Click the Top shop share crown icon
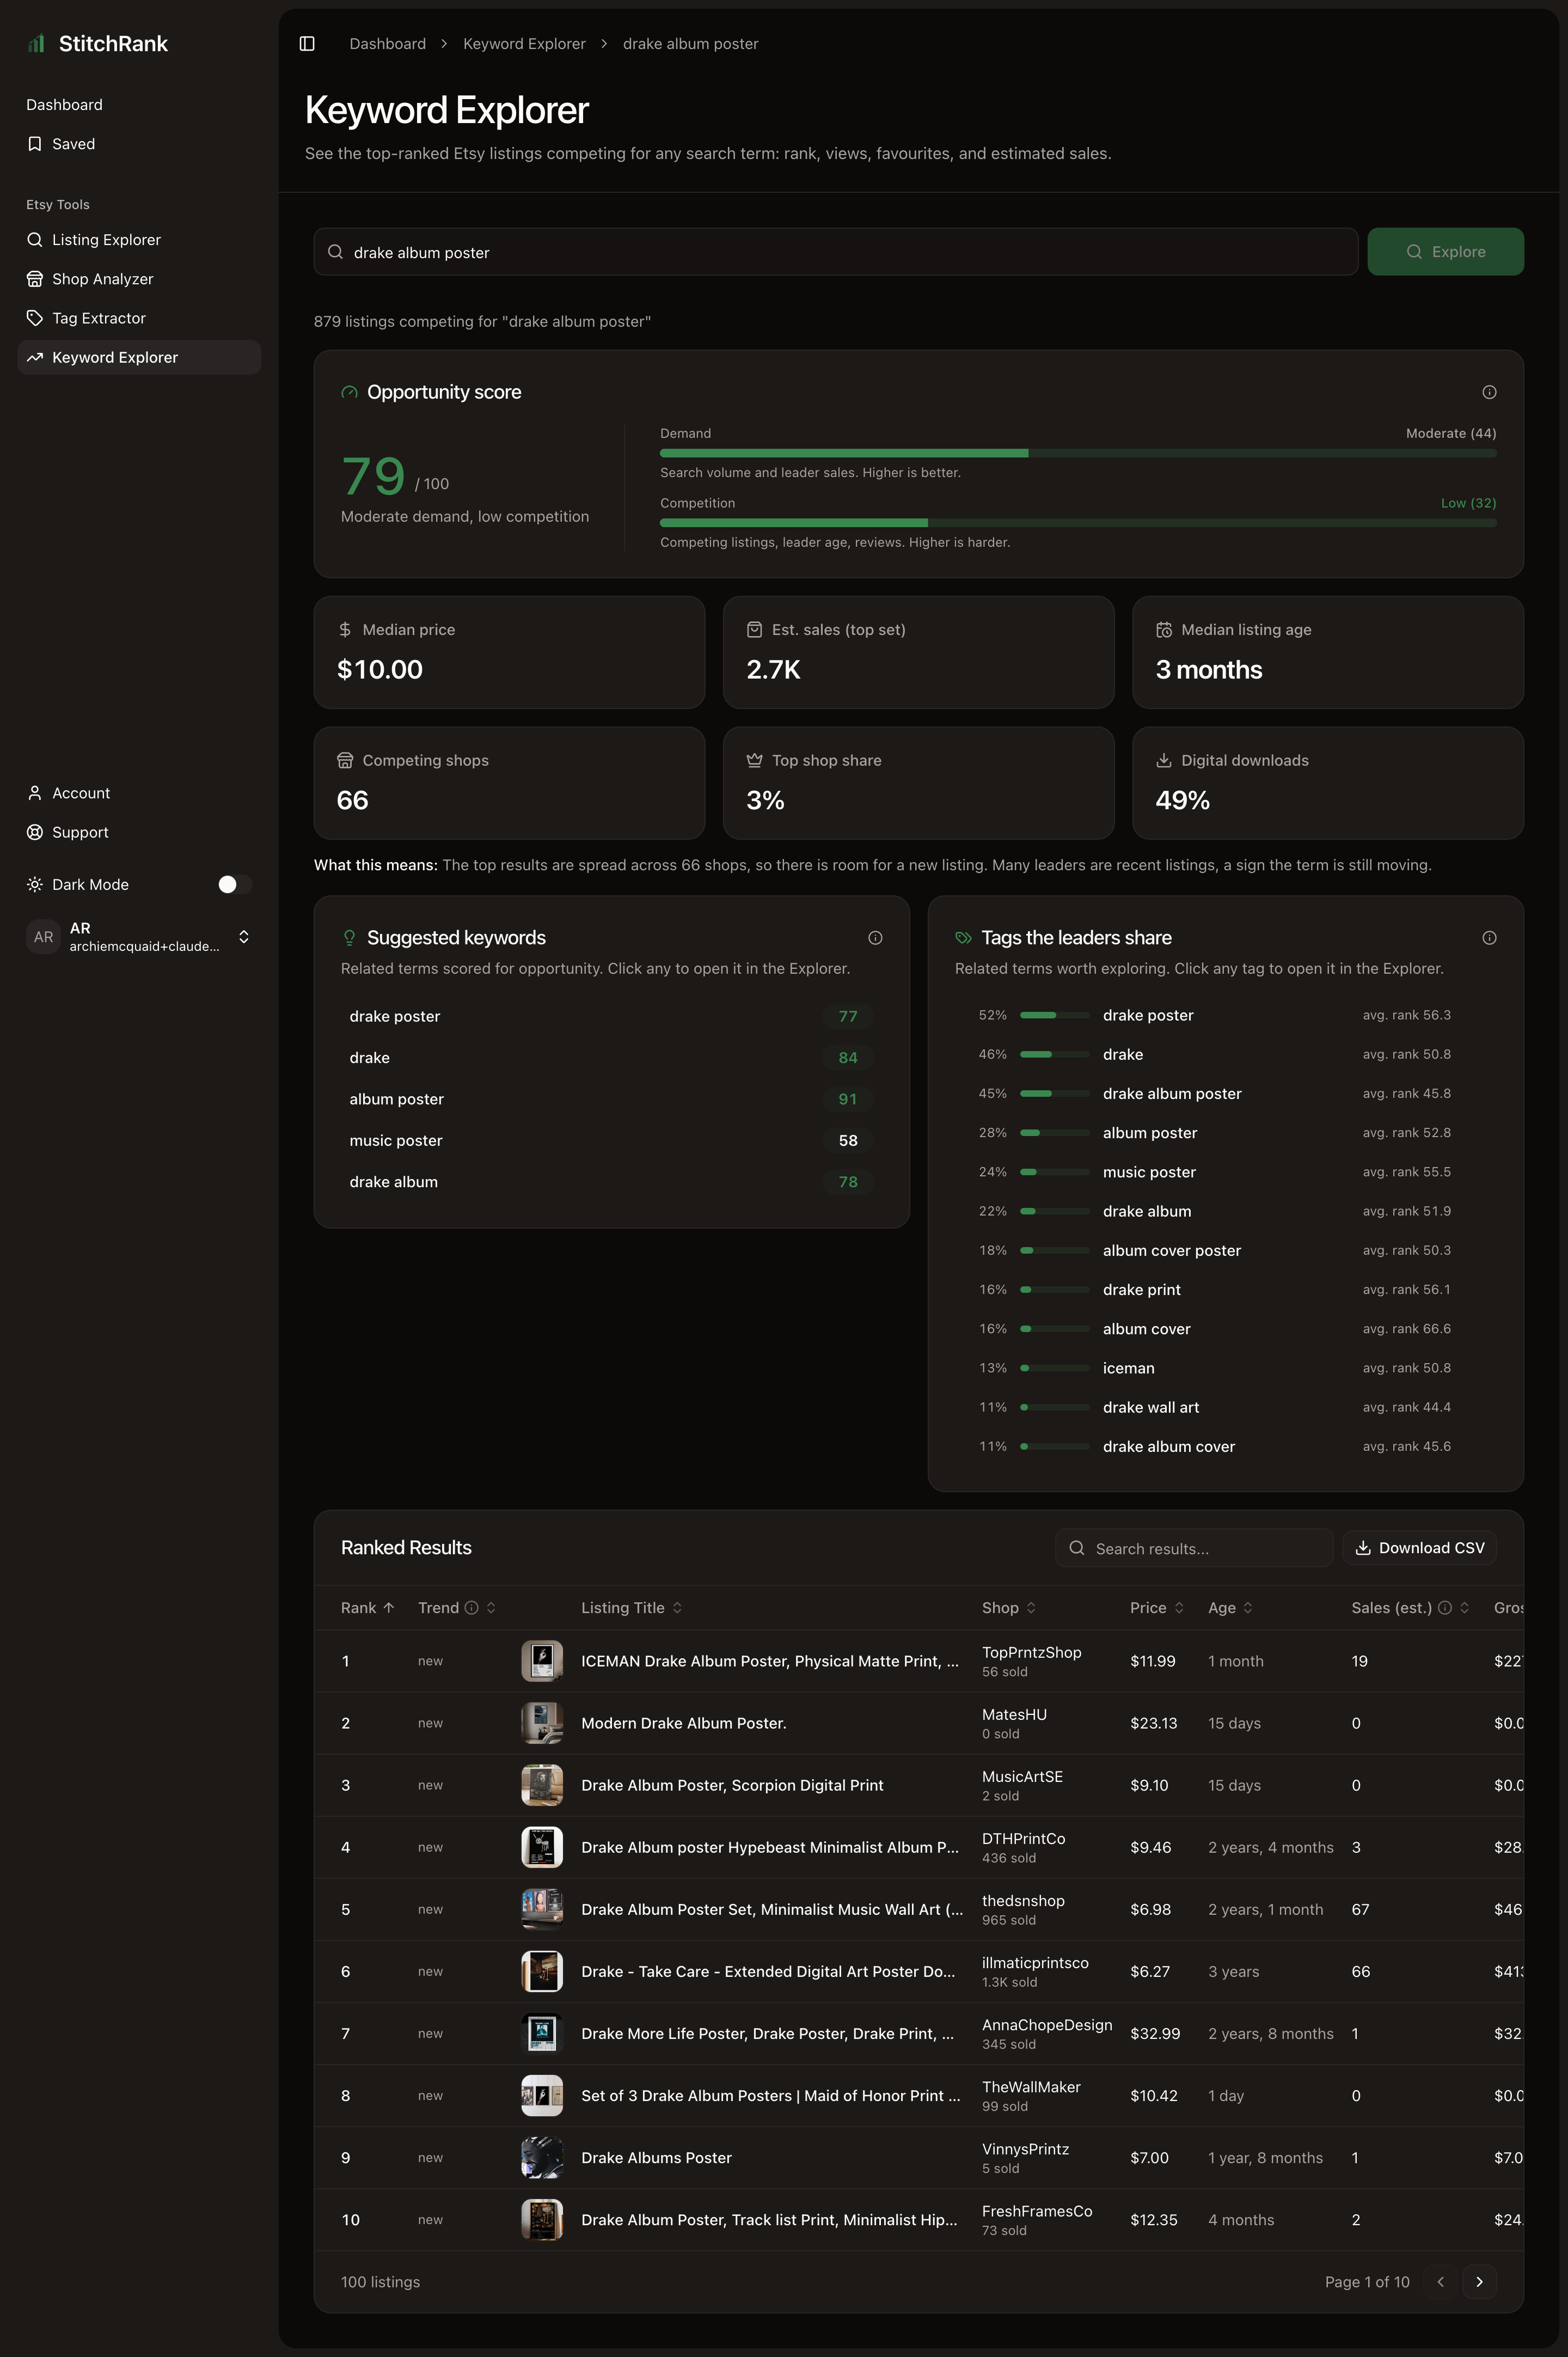This screenshot has width=1568, height=2357. click(x=754, y=761)
